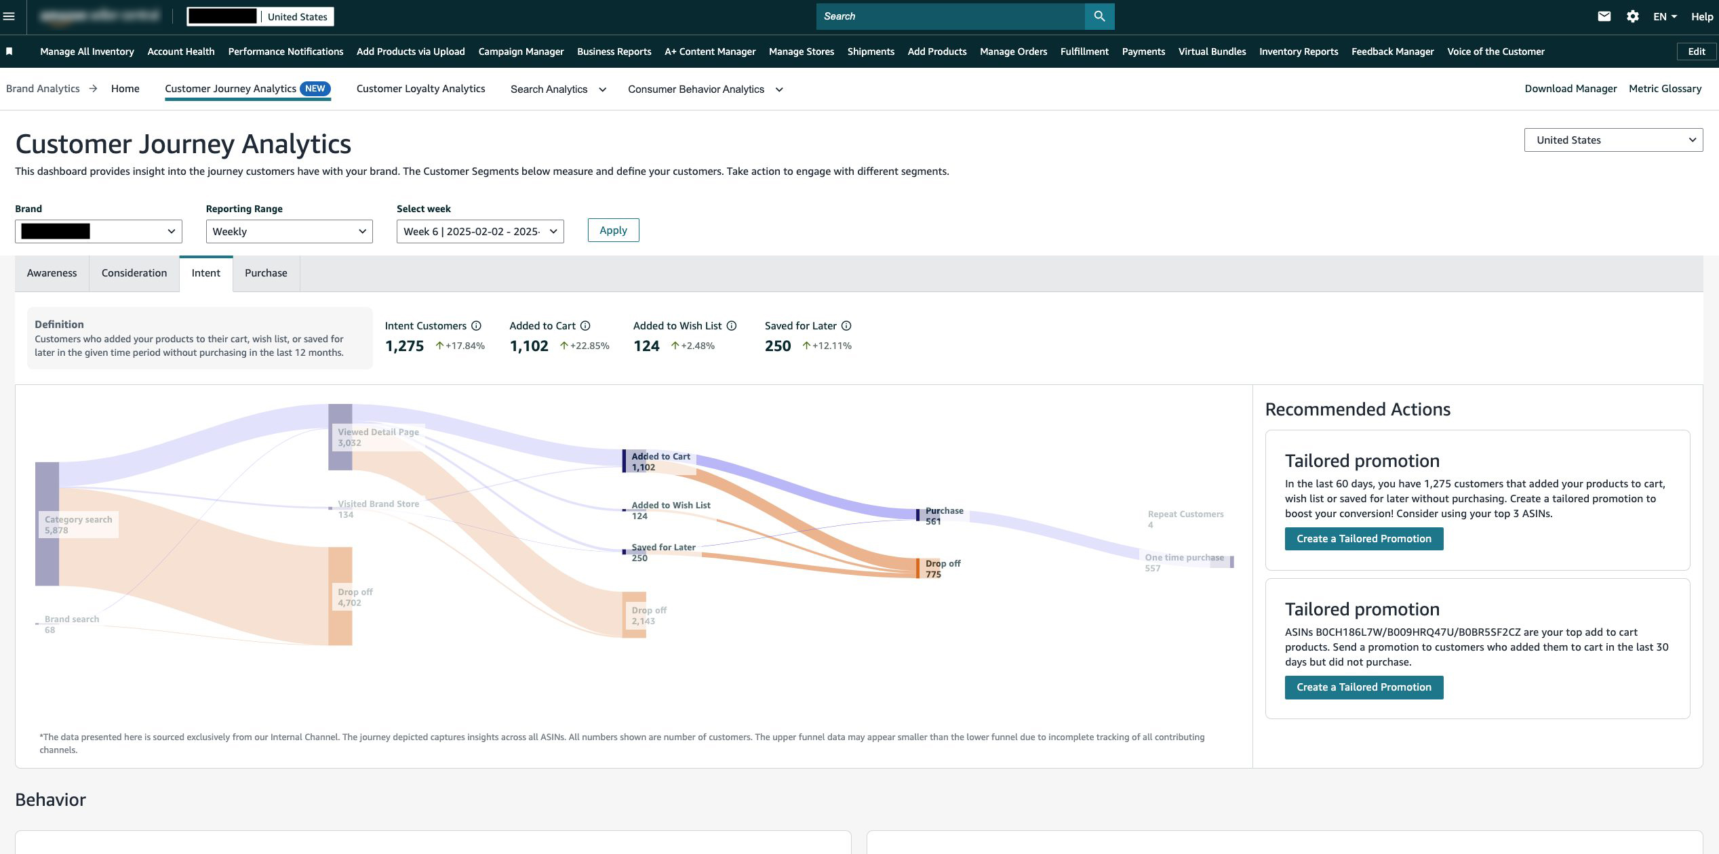Viewport: 1719px width, 854px height.
Task: Open Shipments page
Action: click(871, 52)
